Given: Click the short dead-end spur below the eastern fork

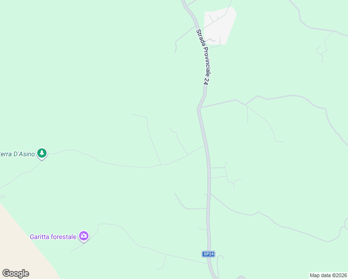Looking at the screenshot, I should point(248,115).
